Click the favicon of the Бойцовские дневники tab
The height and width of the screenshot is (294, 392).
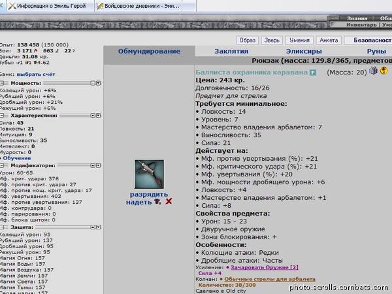click(100, 6)
